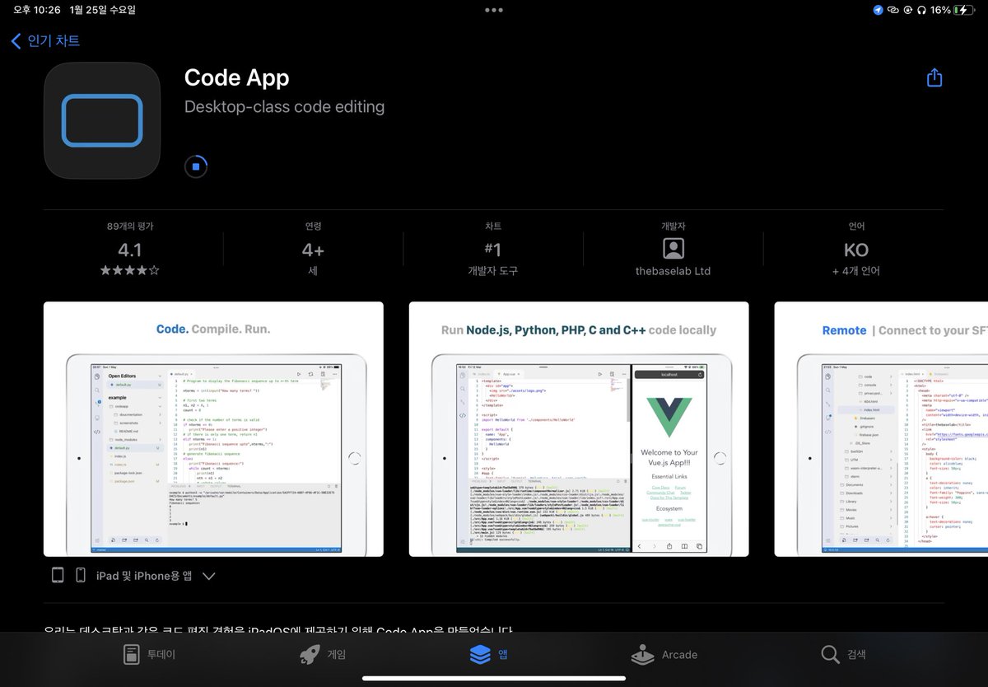Open the #1 개발자 도구 chart
Screen dimensions: 988x687
(492, 248)
